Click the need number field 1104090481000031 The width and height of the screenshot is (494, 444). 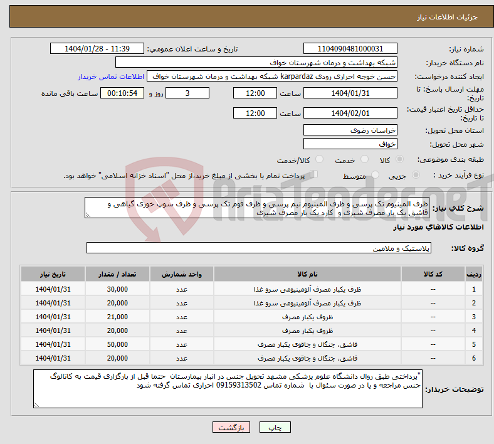350,49
